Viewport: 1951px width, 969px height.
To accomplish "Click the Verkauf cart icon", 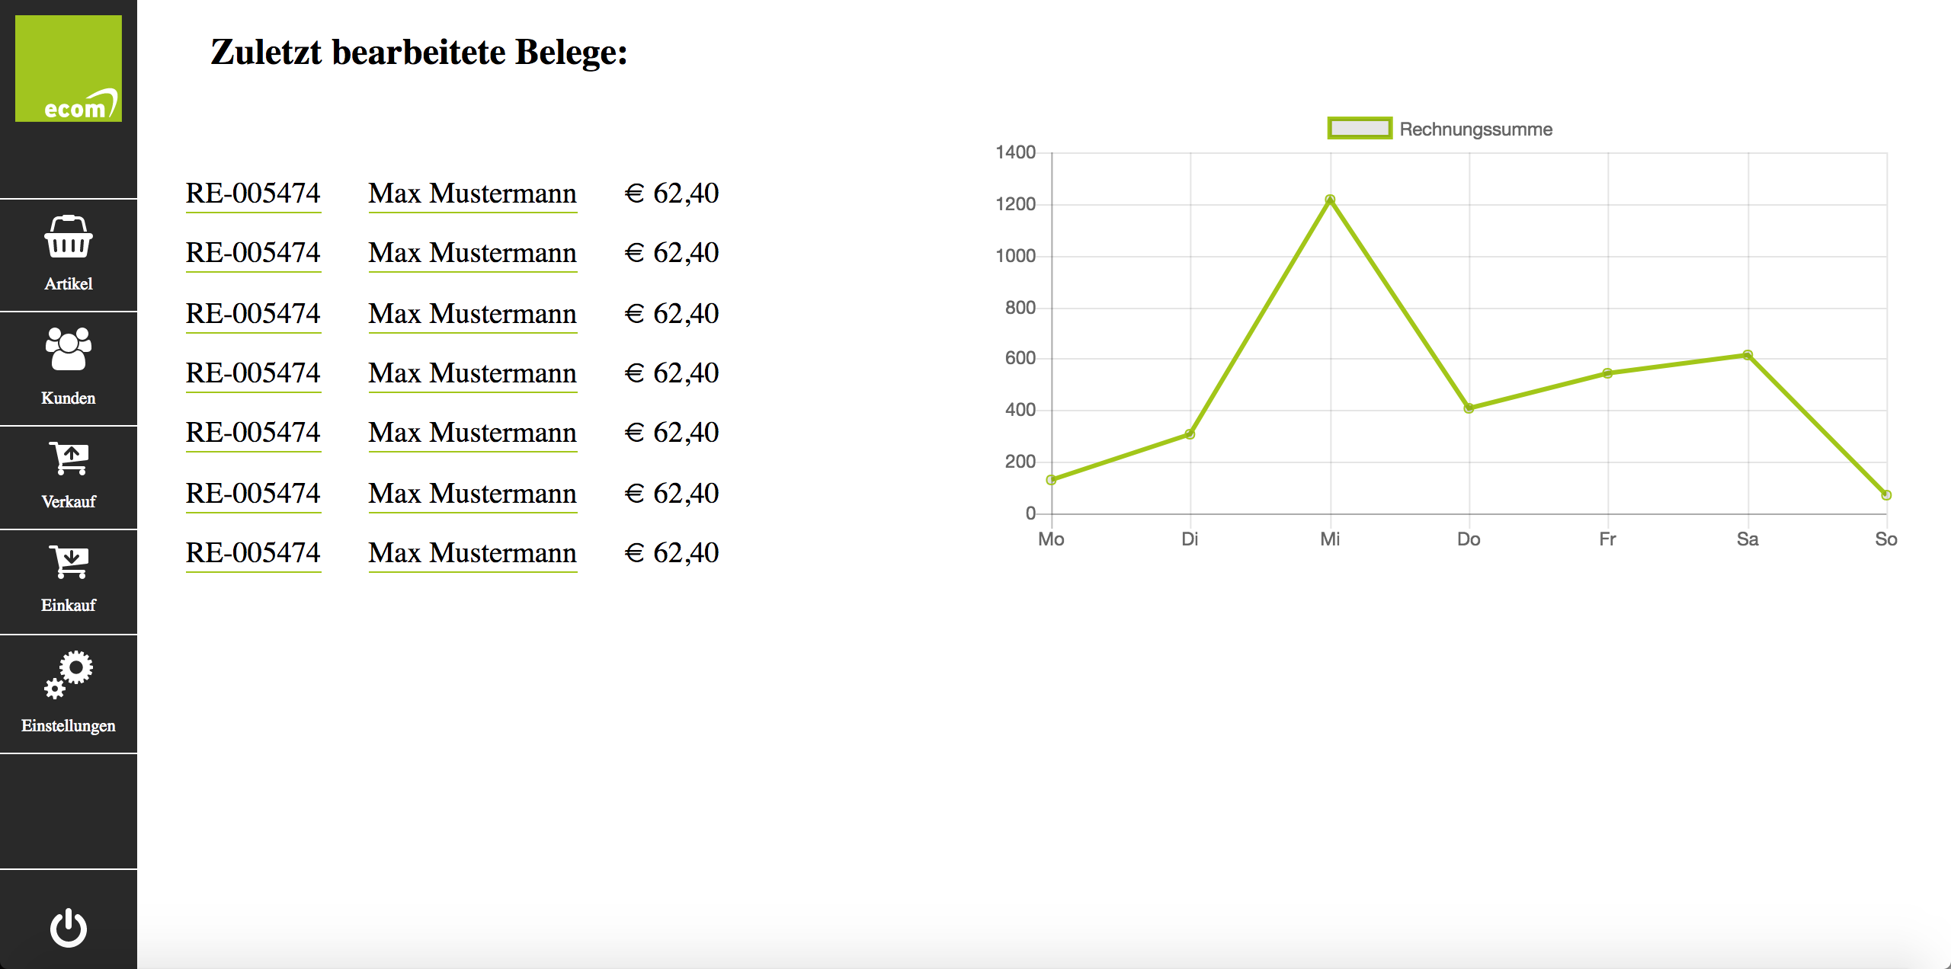I will [69, 459].
